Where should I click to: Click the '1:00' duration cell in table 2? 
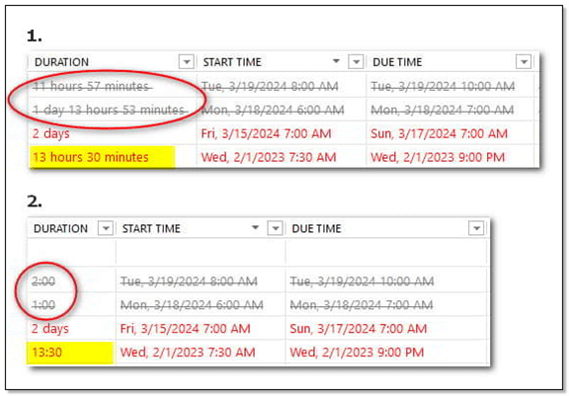click(x=71, y=305)
